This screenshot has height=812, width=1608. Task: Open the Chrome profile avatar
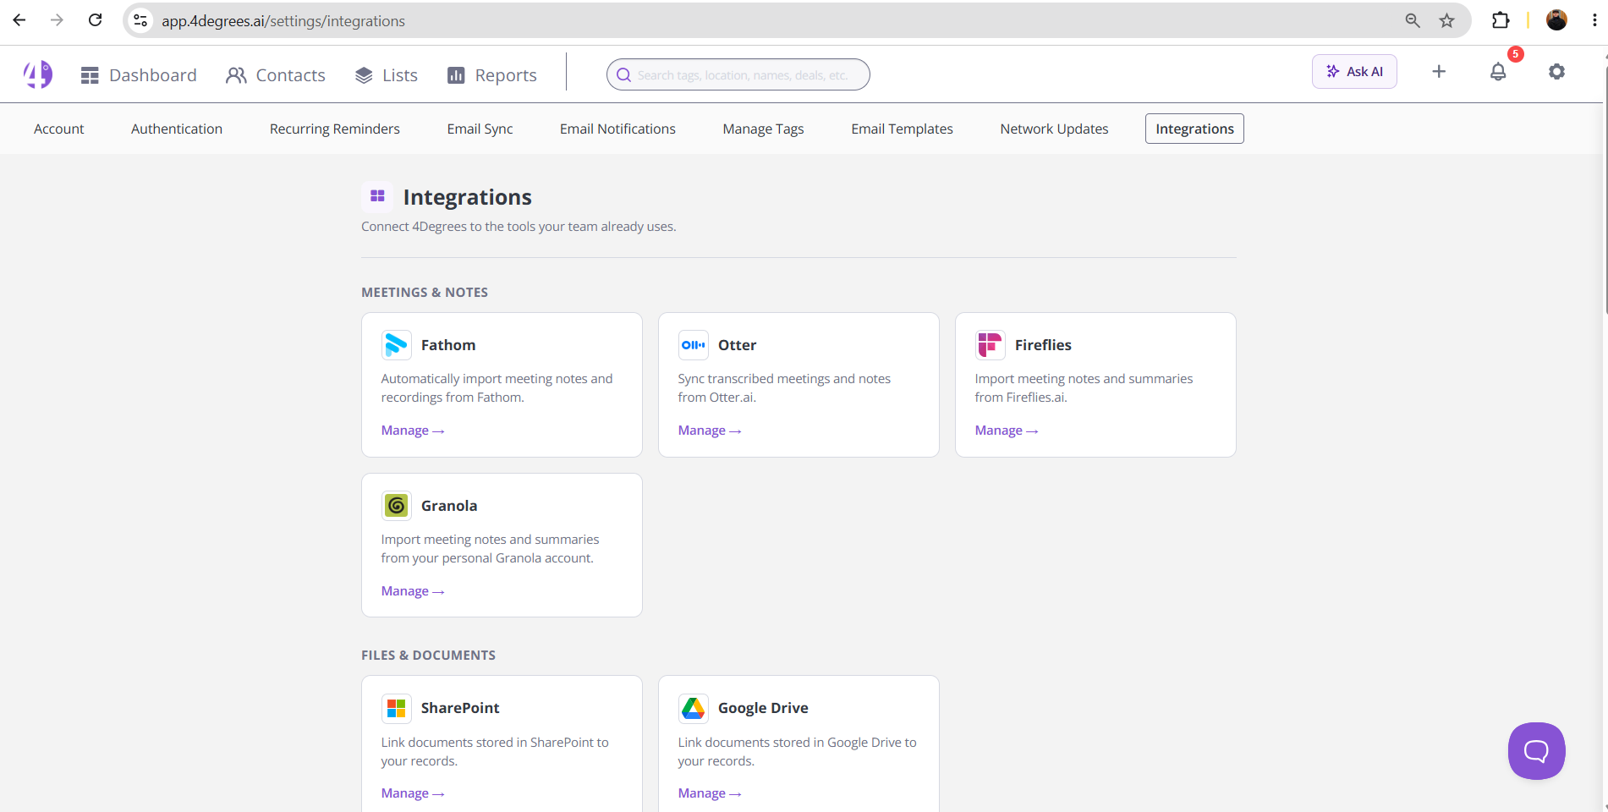click(1556, 20)
